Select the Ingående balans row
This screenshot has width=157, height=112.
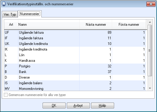(75, 83)
